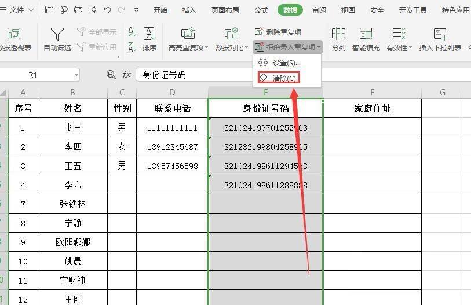Switch to the 特色应用 ribbon tab

point(456,10)
